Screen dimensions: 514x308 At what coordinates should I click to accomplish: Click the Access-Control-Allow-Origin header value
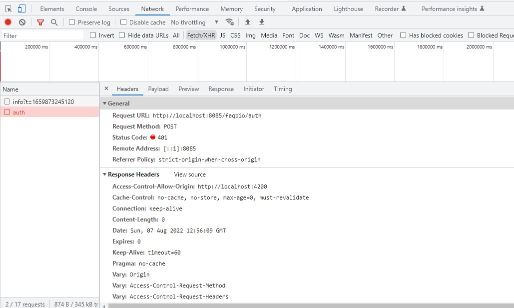[x=232, y=186]
